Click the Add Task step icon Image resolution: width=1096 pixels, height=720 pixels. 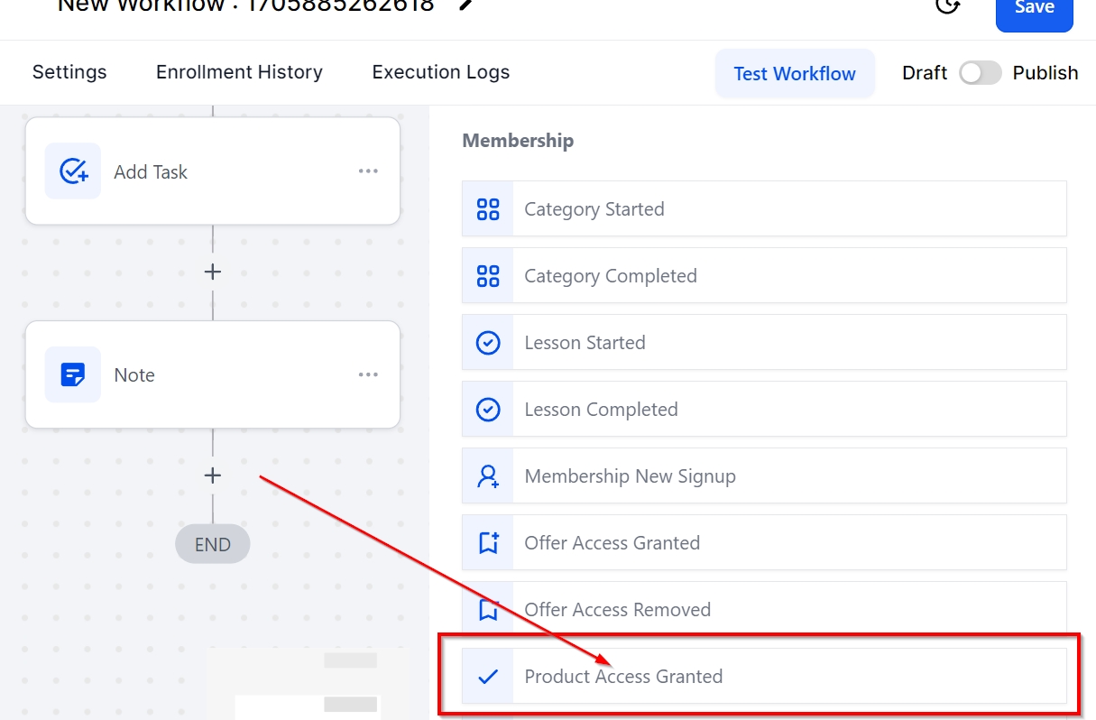pos(73,171)
